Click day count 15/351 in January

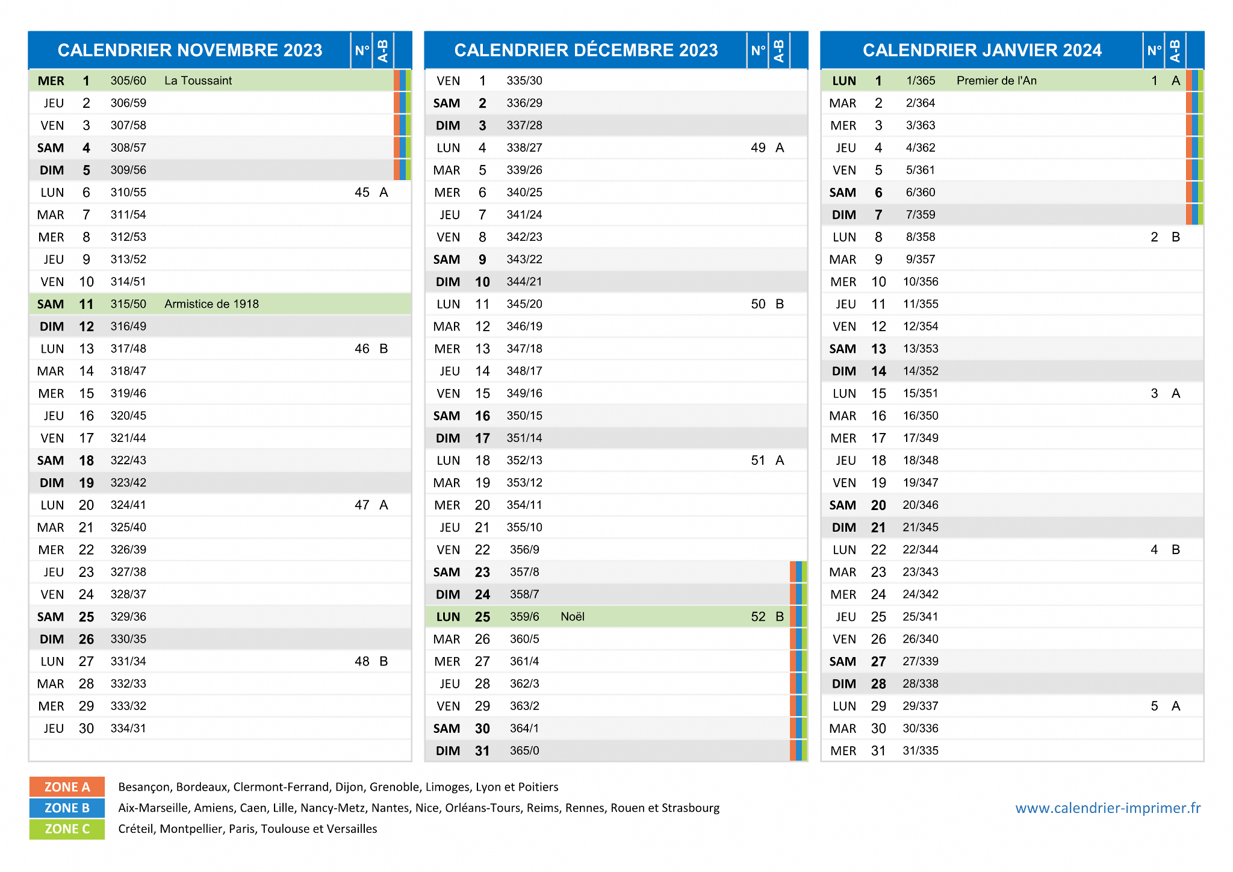[921, 394]
